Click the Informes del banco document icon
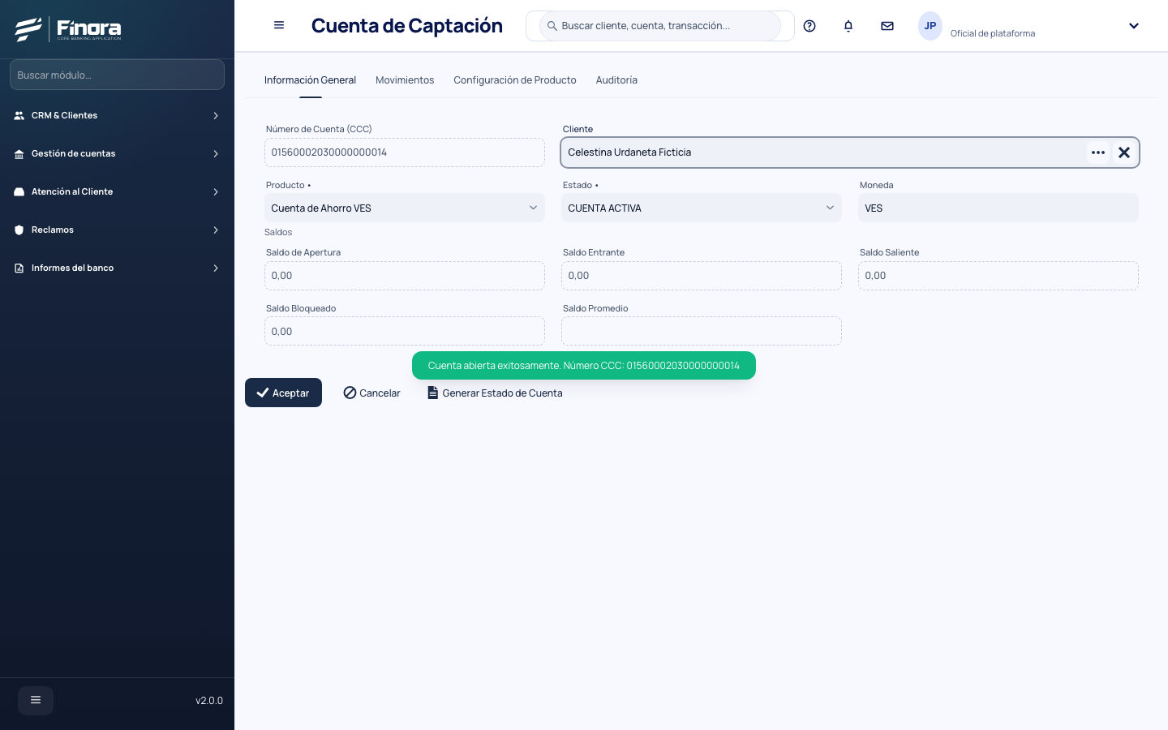The image size is (1168, 730). point(19,268)
